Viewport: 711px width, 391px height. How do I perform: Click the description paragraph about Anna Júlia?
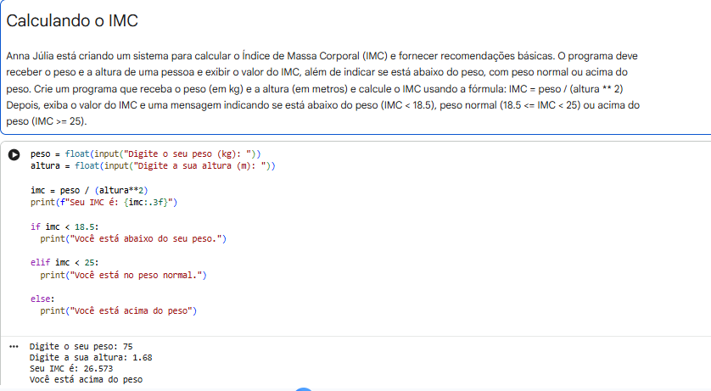click(x=323, y=88)
